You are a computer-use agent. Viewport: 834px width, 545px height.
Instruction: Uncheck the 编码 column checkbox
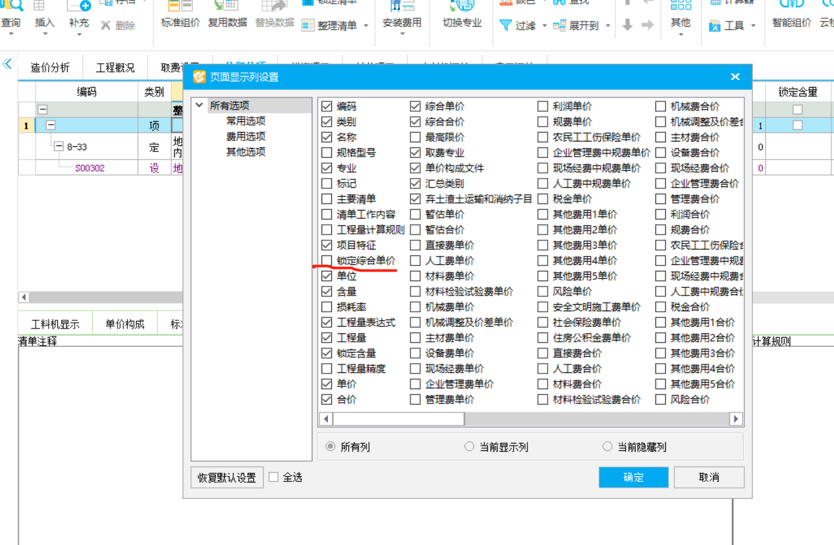pos(327,106)
